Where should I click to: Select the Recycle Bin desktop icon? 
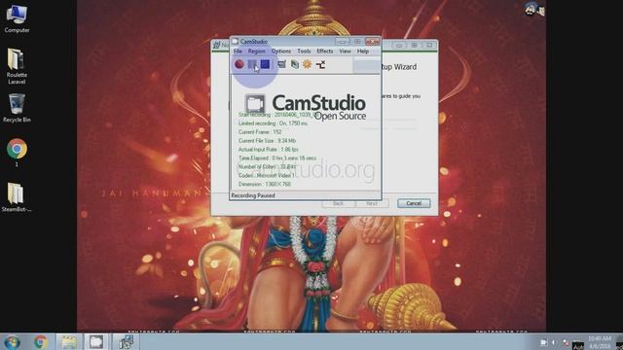click(17, 108)
